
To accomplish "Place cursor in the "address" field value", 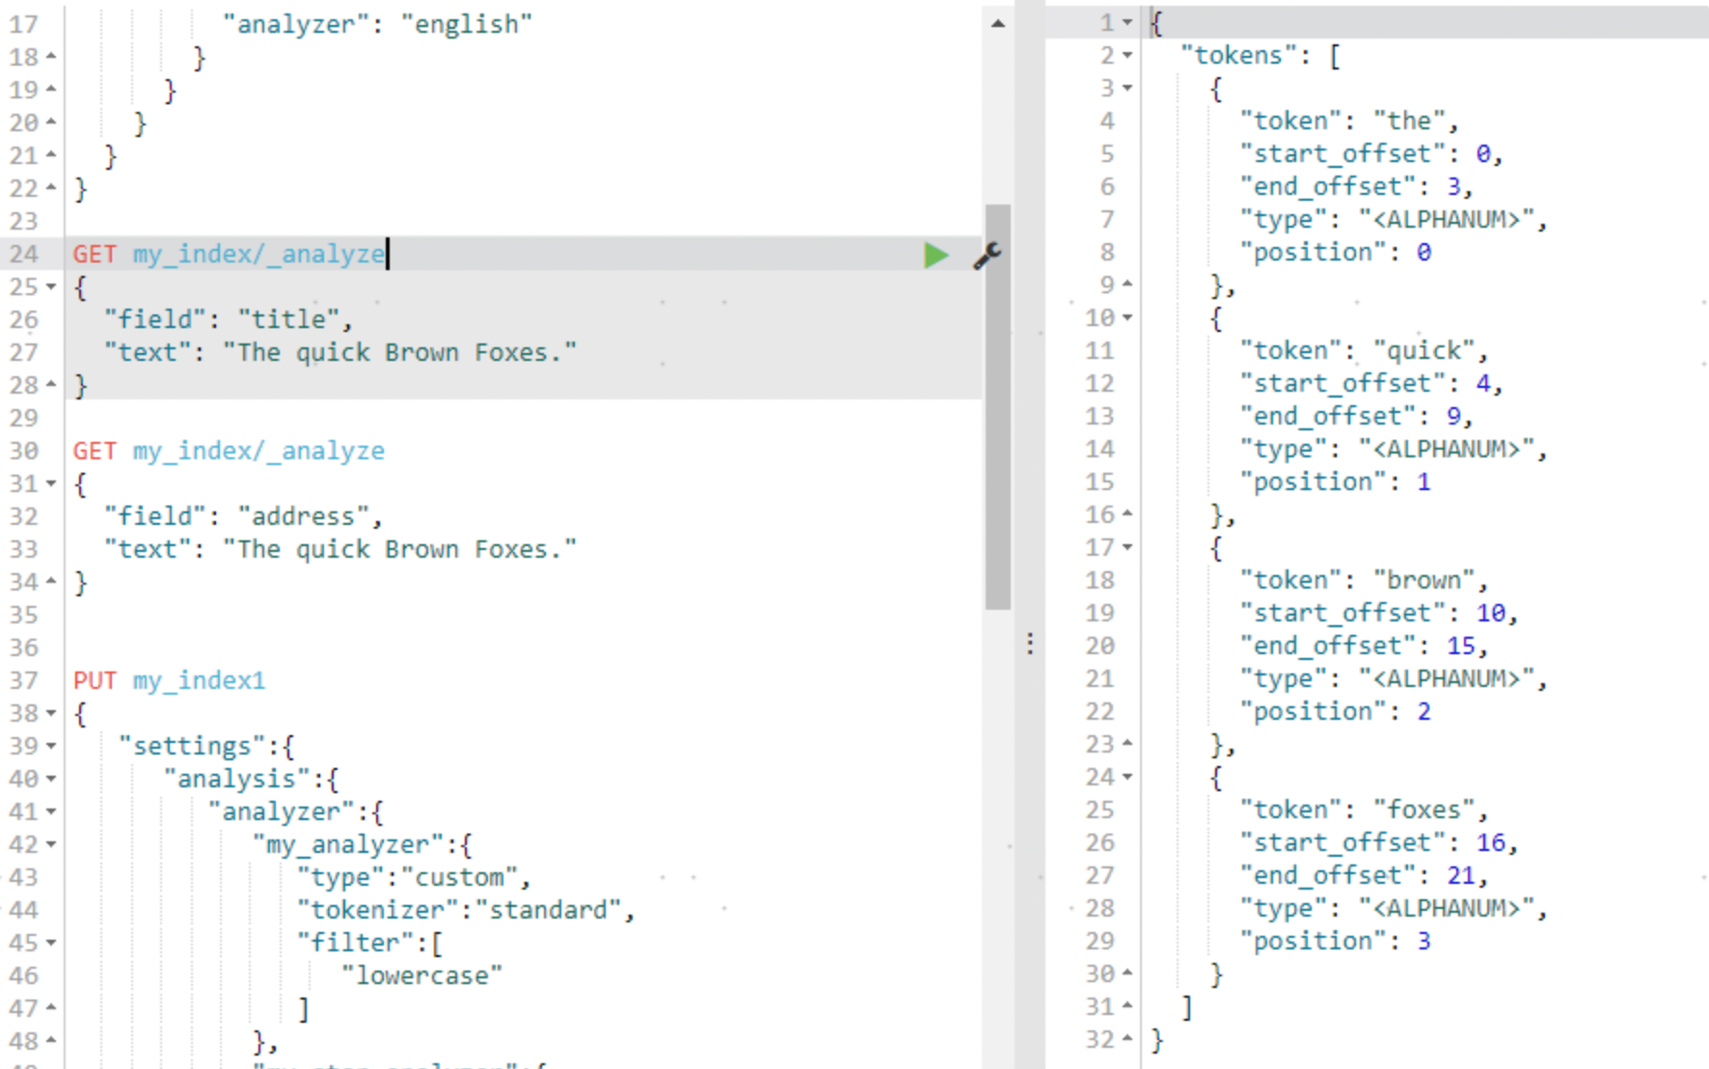I will click(304, 515).
